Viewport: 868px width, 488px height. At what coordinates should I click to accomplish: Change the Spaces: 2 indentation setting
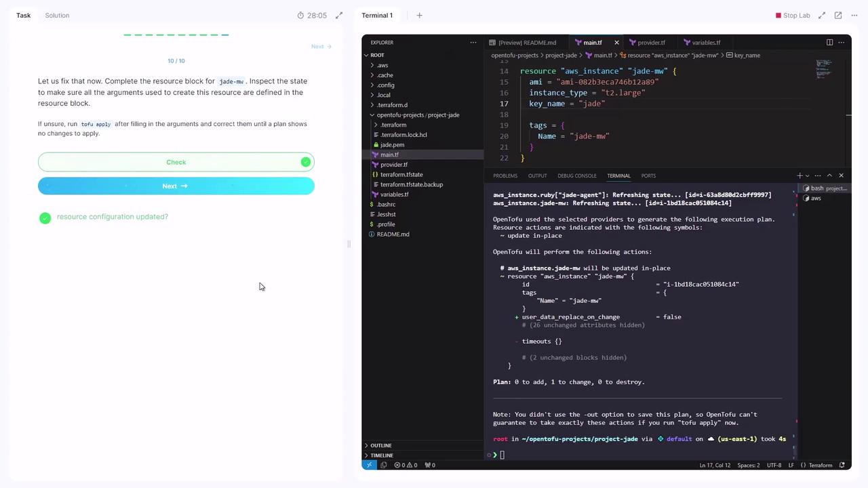tap(749, 465)
